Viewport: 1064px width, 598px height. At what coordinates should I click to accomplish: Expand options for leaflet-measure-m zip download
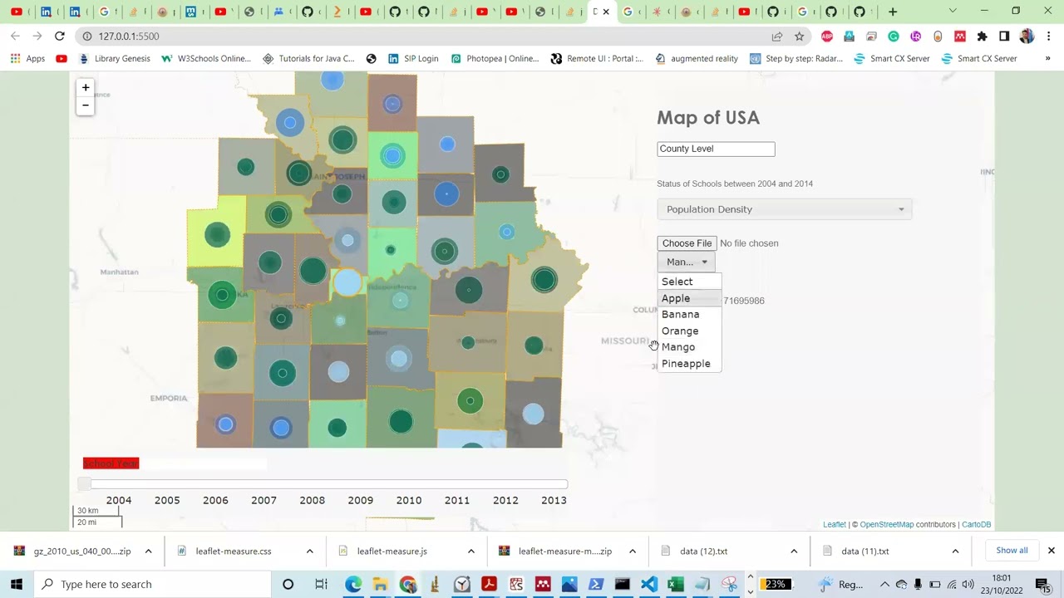[x=632, y=551]
